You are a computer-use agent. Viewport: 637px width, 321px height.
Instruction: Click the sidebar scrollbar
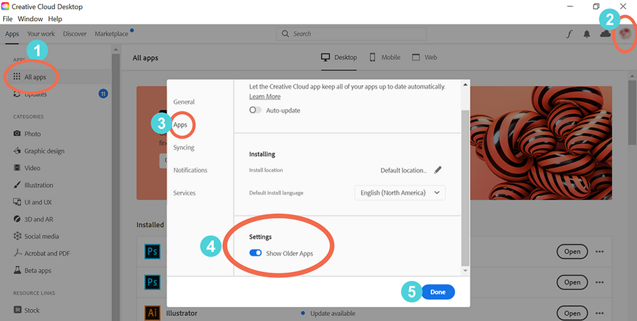116,187
